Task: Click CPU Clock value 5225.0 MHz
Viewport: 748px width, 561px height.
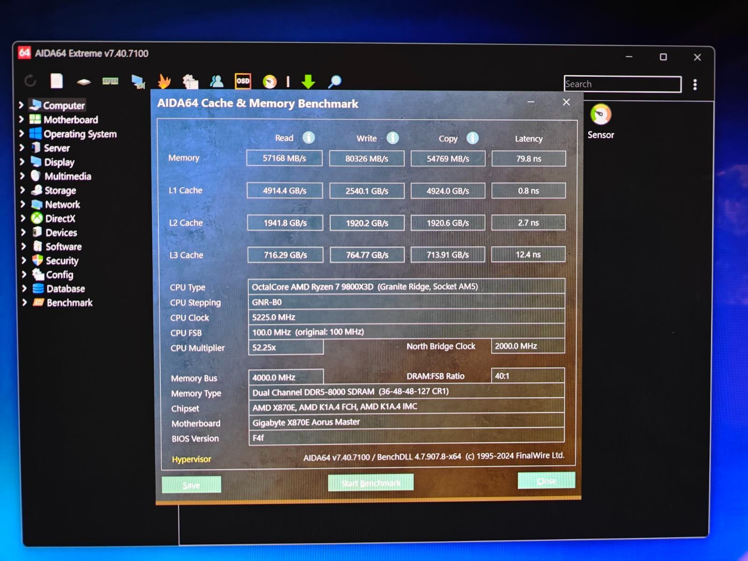Action: (x=406, y=316)
